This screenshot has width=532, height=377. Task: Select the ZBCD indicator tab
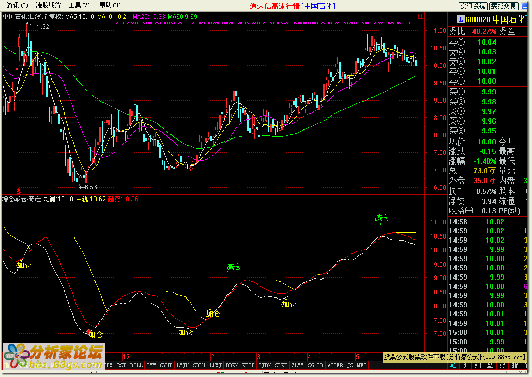[x=248, y=365]
